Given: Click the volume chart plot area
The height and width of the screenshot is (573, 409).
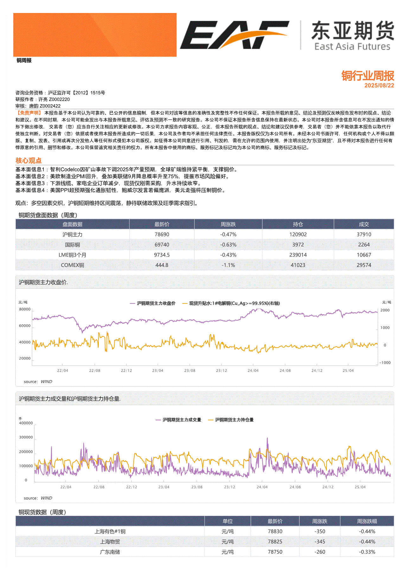Looking at the screenshot, I should (x=213, y=453).
